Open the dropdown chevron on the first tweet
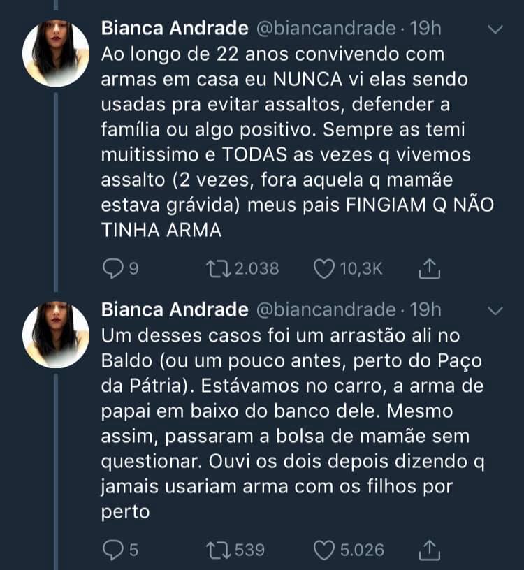524x570 pixels. pos(495,29)
